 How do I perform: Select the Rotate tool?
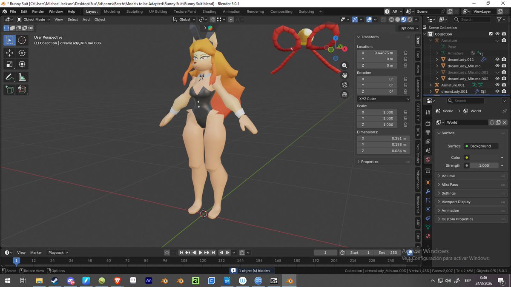[x=22, y=53]
